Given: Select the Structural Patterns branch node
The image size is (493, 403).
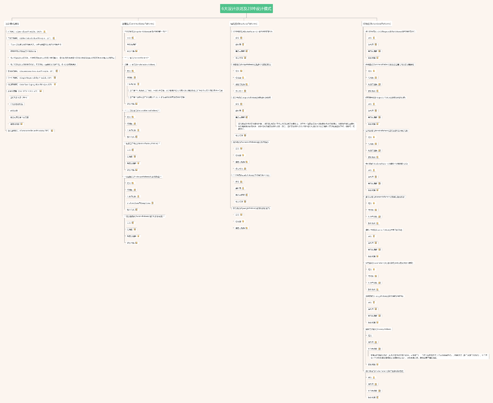Looking at the screenshot, I should pos(244,24).
